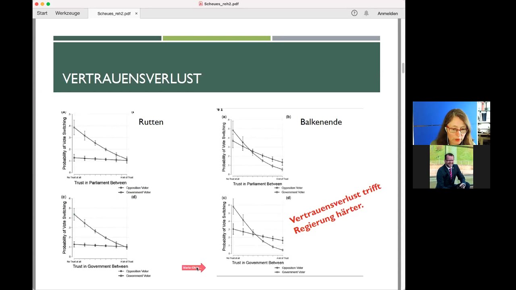Click the VERTRAUENSVERLUST slide title
The height and width of the screenshot is (290, 516).
[132, 79]
